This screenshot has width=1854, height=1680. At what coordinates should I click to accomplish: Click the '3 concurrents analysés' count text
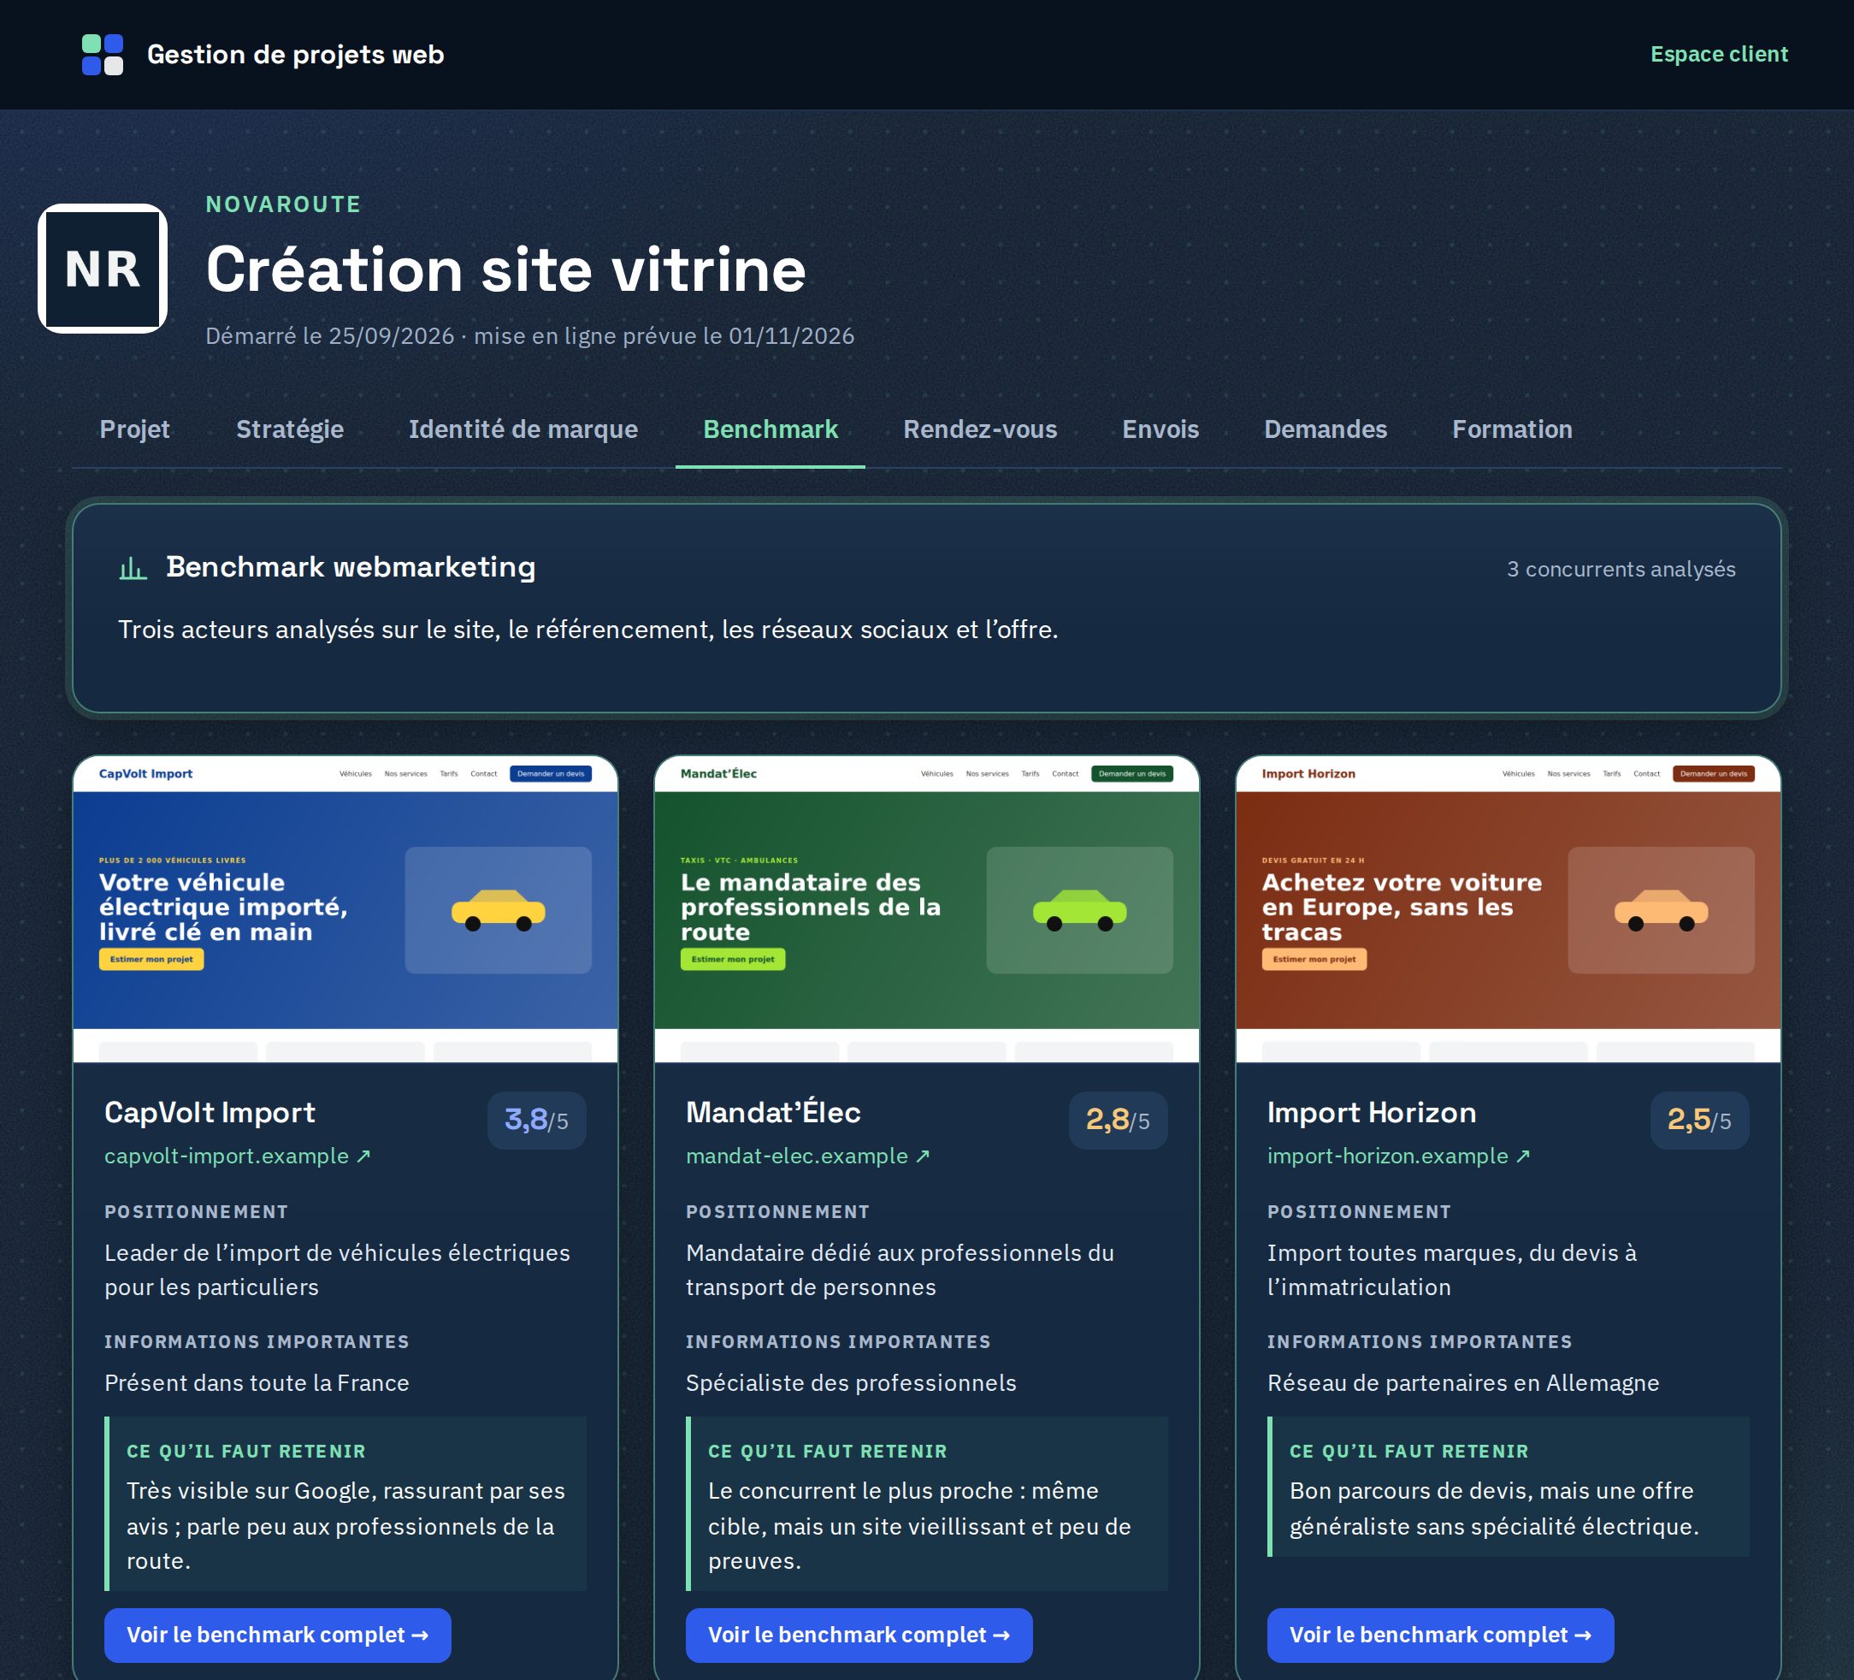(x=1621, y=570)
